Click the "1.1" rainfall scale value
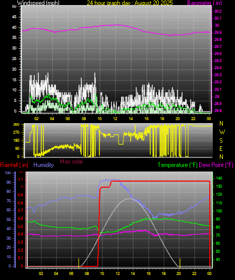The height and width of the screenshot is (280, 235). (x=21, y=179)
